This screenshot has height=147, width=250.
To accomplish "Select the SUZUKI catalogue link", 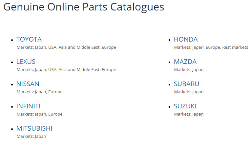I will pyautogui.click(x=185, y=106).
